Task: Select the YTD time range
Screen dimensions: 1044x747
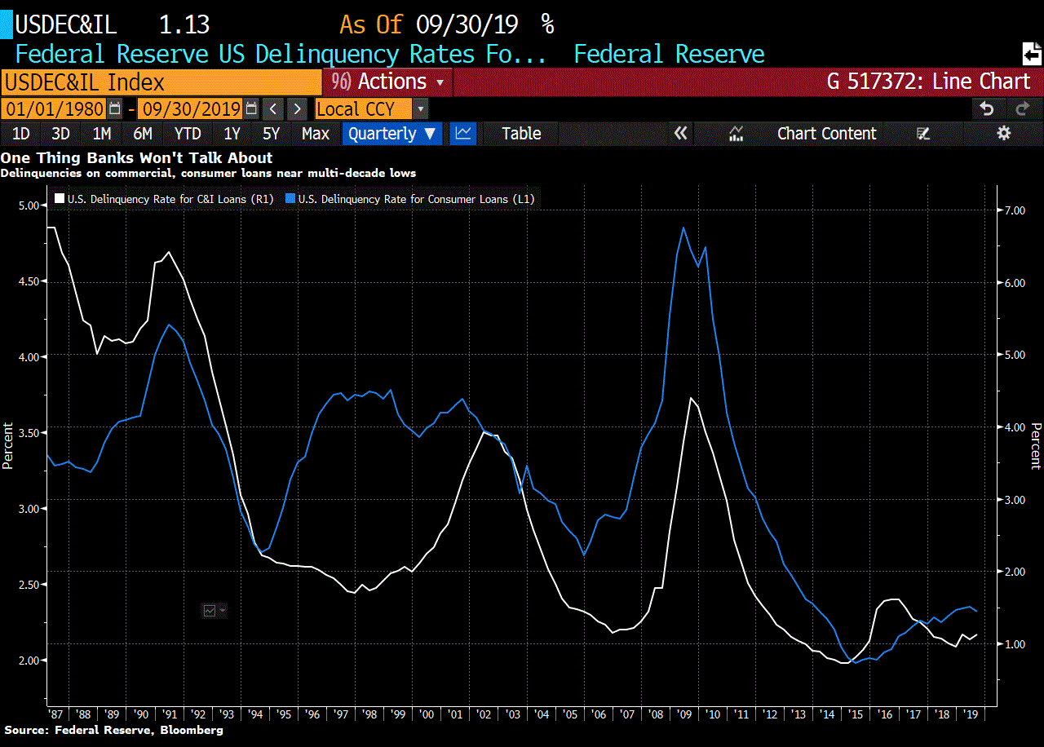Action: pos(188,134)
